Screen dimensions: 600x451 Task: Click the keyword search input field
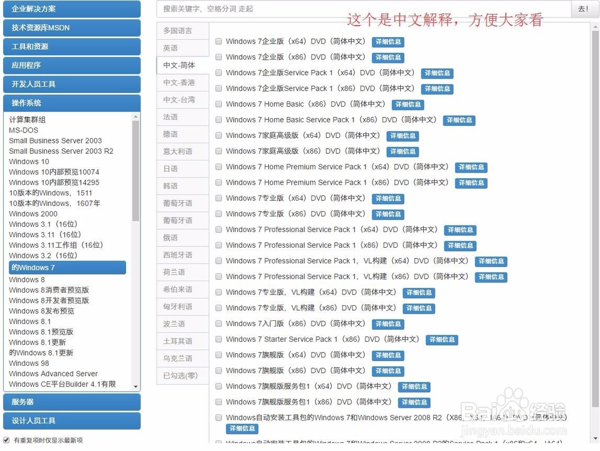[364, 9]
